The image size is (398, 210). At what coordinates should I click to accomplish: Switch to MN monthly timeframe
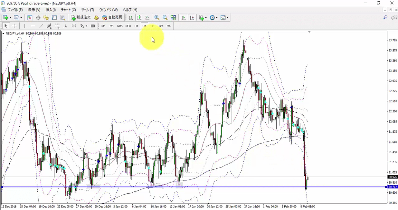(169, 26)
